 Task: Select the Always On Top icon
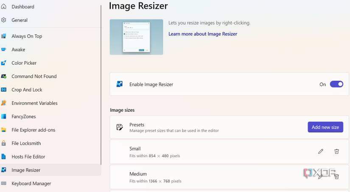pyautogui.click(x=3, y=36)
